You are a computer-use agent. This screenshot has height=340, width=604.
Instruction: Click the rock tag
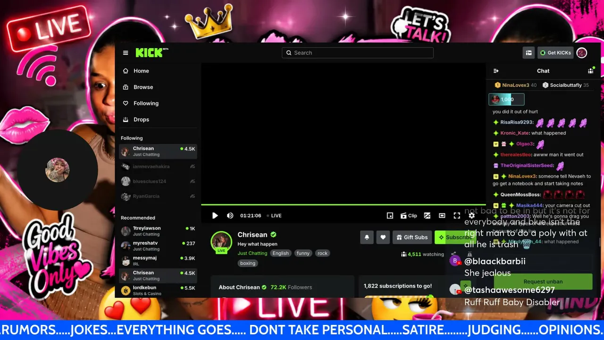click(x=322, y=253)
